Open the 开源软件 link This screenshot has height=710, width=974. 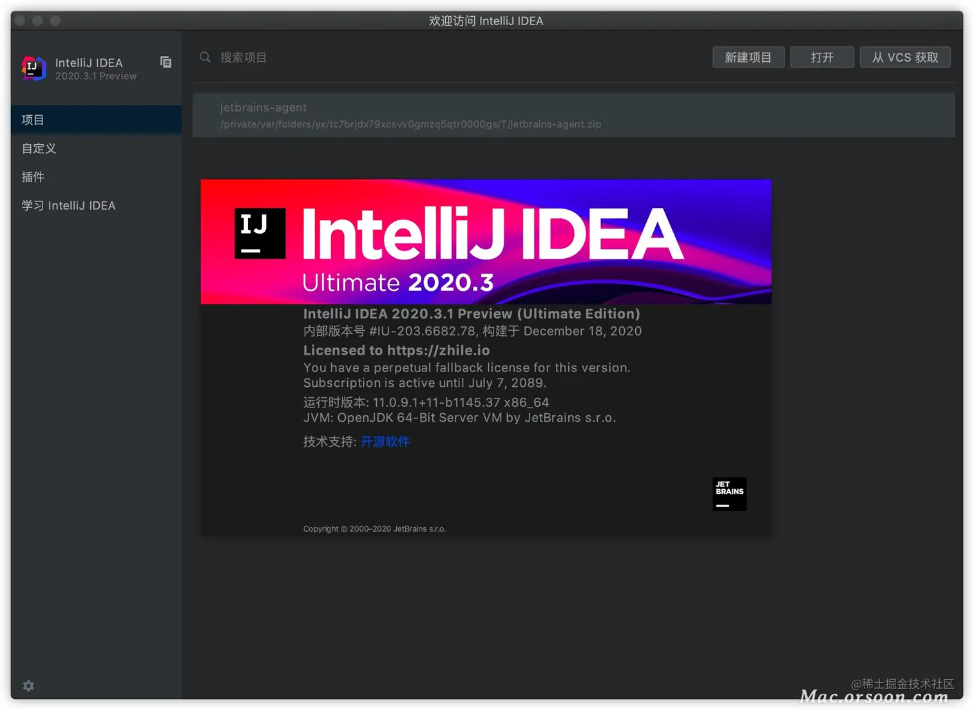[385, 442]
